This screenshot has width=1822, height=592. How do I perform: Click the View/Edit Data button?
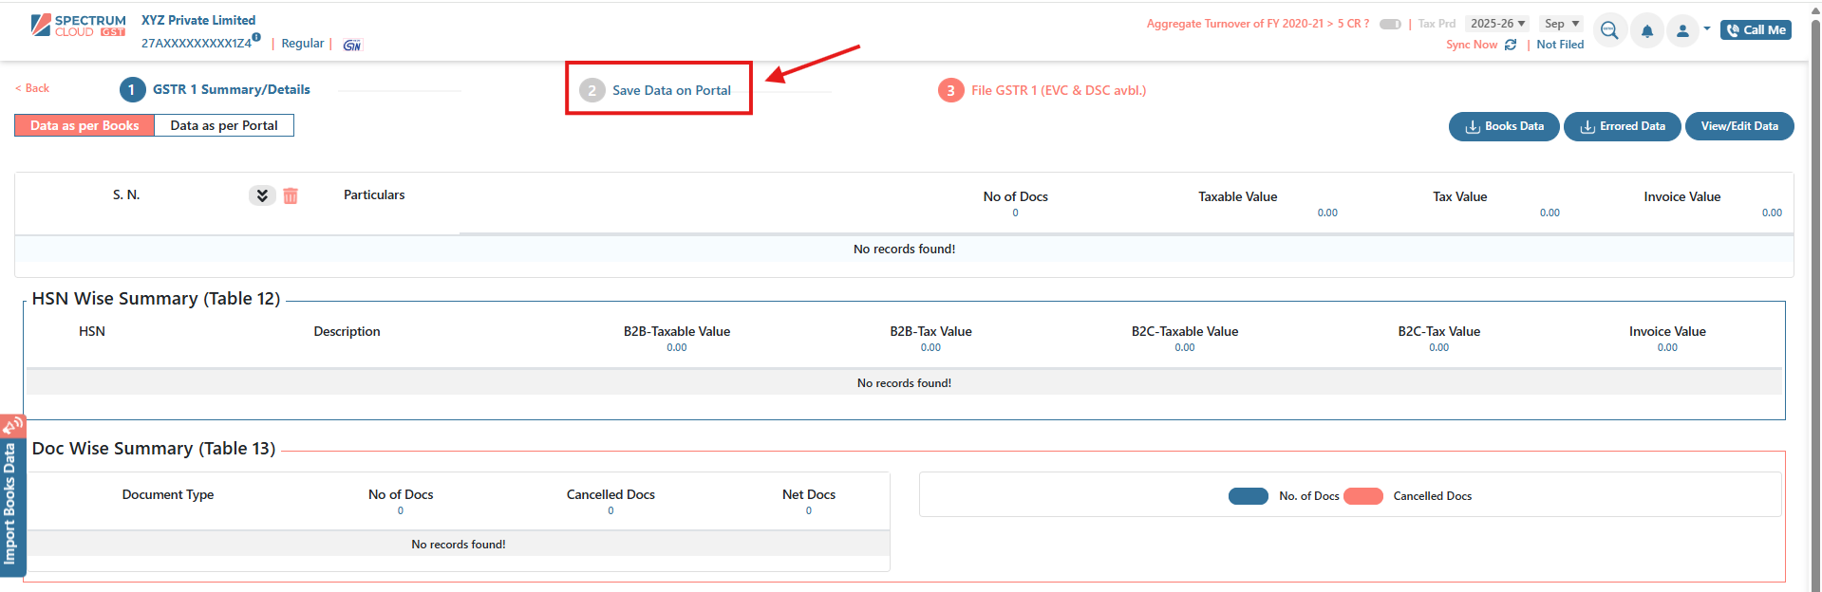pyautogui.click(x=1738, y=126)
